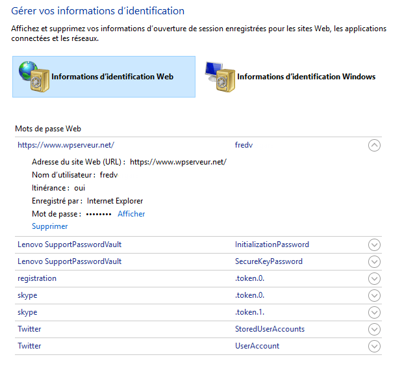
Task: Click Supprimer to delete wpserveur credential
Action: tap(49, 226)
